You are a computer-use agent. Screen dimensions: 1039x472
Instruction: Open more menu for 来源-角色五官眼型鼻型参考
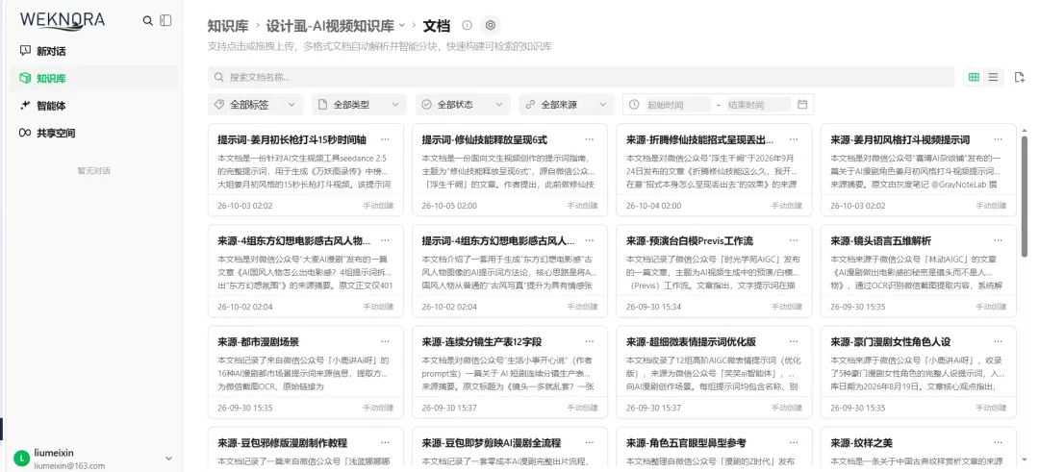(x=794, y=443)
